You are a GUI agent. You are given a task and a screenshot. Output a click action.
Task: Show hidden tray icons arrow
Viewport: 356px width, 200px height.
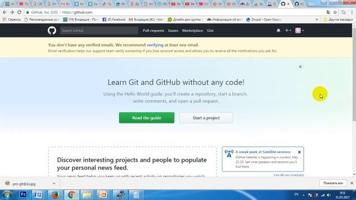pos(304,195)
